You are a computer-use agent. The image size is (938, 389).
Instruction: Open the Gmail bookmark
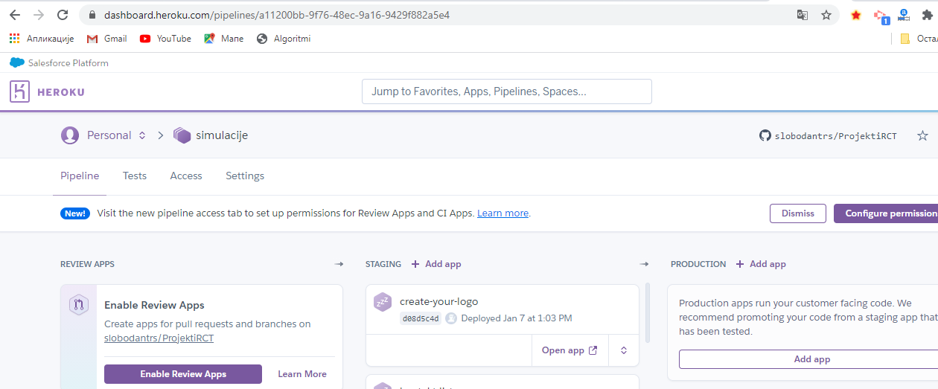click(x=106, y=39)
